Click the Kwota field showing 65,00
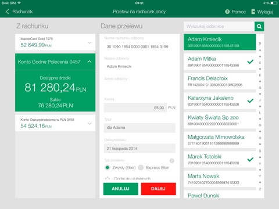279x209 pixels. [x=135, y=107]
